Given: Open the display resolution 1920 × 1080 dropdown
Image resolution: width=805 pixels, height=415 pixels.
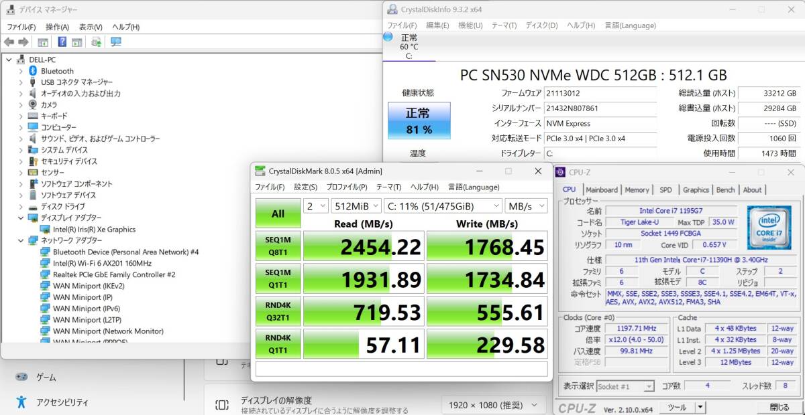Looking at the screenshot, I should pos(492,405).
